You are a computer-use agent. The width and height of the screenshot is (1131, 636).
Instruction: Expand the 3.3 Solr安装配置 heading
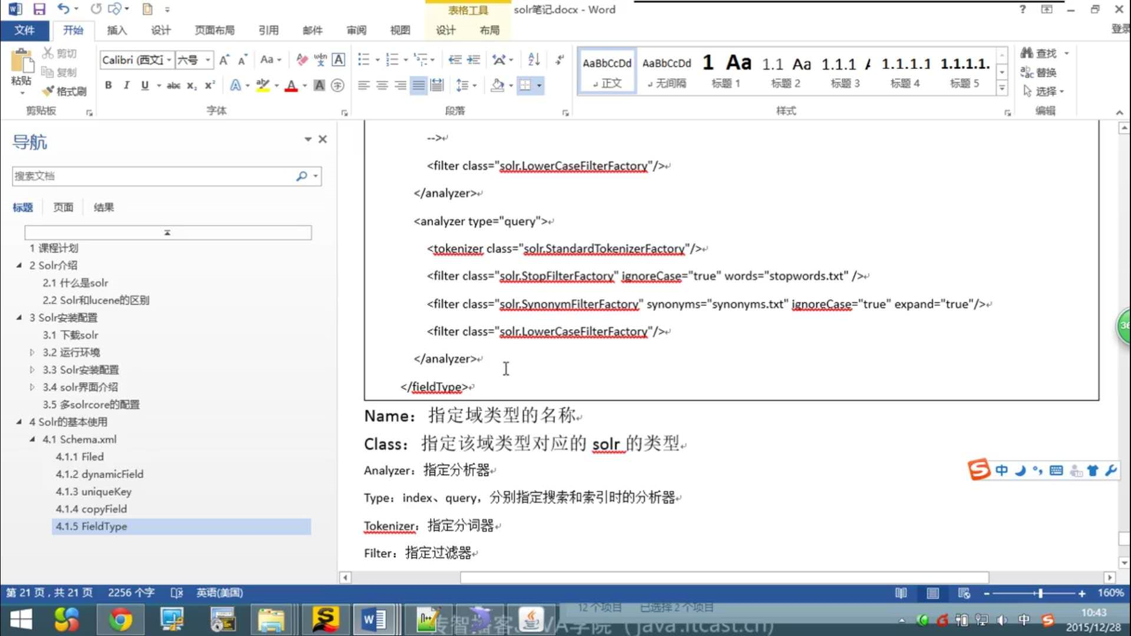click(32, 370)
